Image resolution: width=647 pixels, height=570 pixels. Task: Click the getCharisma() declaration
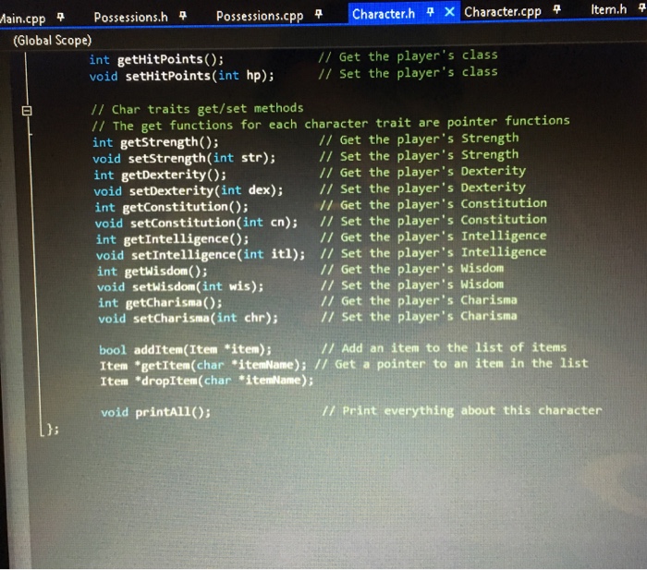(160, 303)
